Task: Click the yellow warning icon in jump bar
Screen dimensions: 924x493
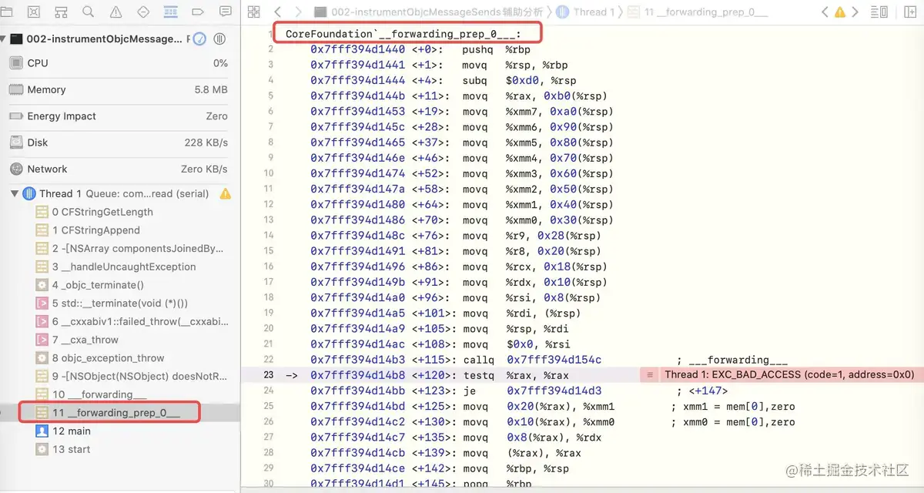Action: pos(840,12)
